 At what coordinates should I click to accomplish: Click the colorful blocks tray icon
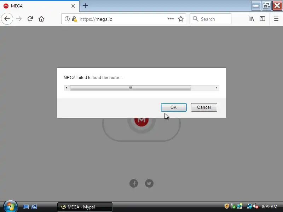[239, 206]
